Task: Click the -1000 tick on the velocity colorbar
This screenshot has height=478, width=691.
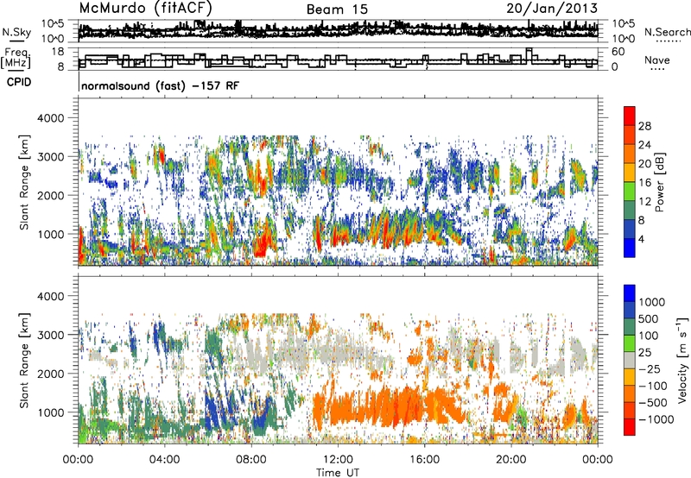Action: pyautogui.click(x=656, y=419)
